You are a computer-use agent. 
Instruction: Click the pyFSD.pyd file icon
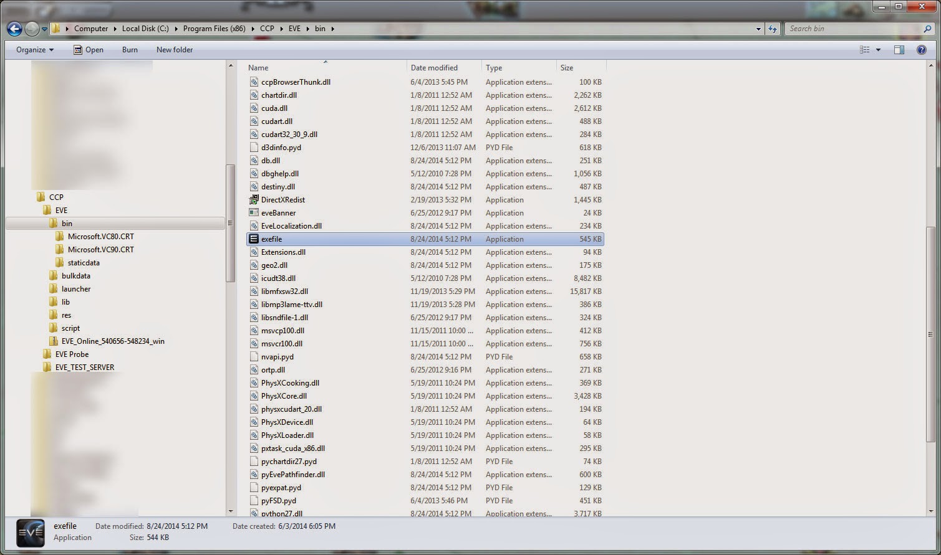[x=254, y=501]
